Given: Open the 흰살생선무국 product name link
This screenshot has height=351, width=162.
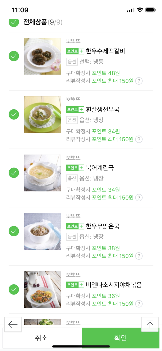Looking at the screenshot, I should click(x=103, y=109).
